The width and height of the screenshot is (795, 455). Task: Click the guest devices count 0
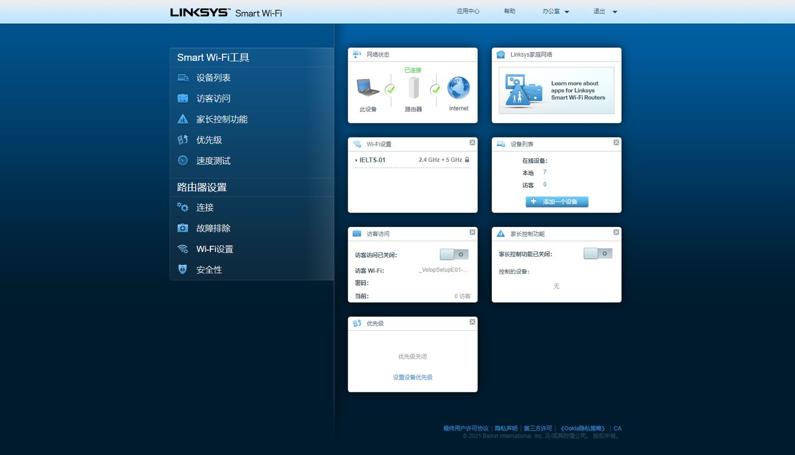(x=545, y=185)
